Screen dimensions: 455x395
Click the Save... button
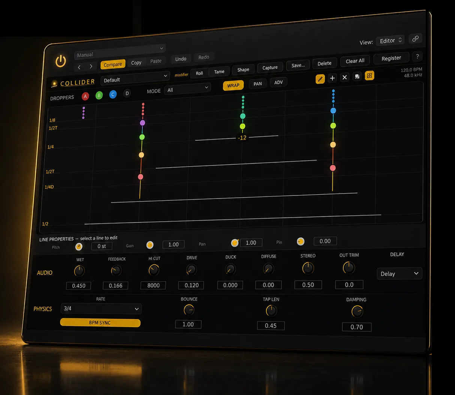pos(298,65)
